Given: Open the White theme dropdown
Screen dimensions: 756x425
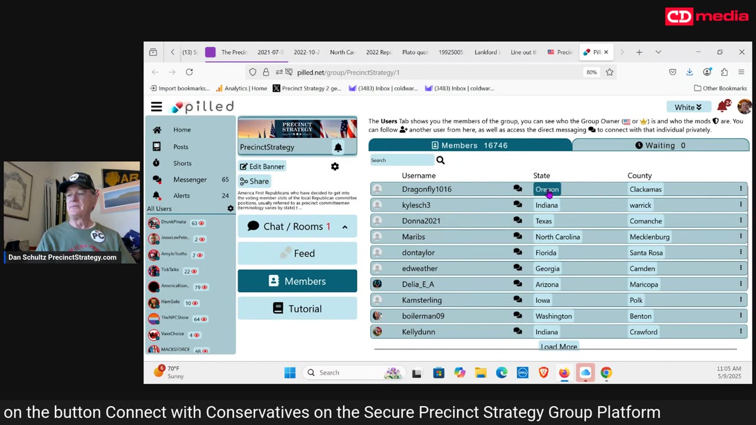Looking at the screenshot, I should click(x=688, y=107).
